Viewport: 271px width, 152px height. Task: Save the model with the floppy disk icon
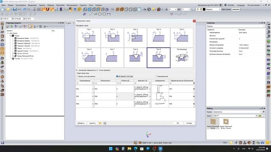(x=15, y=9)
